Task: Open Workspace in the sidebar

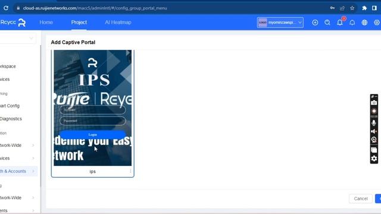Action: 8,66
